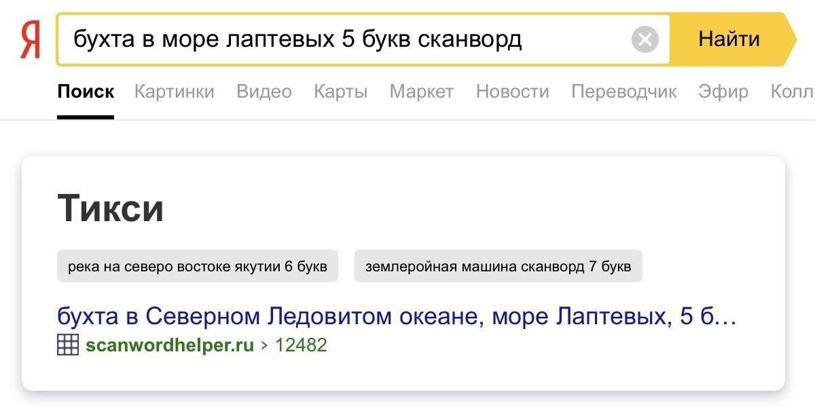Click the red Yandex Я logo
The width and height of the screenshot is (815, 407).
click(30, 40)
